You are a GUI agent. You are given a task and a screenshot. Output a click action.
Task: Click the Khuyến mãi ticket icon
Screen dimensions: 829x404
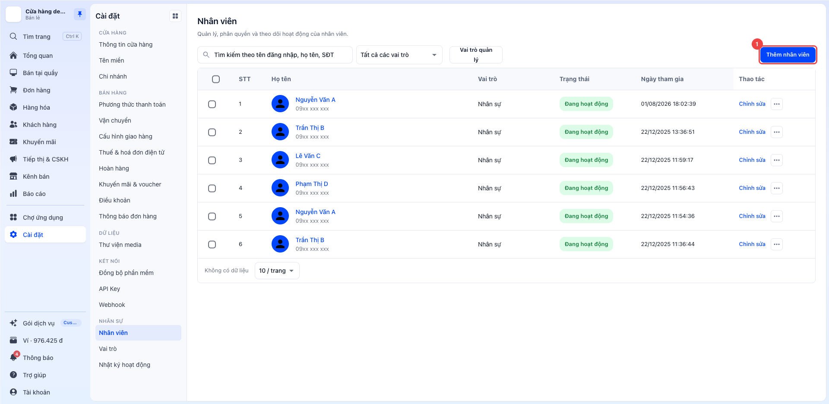click(13, 142)
